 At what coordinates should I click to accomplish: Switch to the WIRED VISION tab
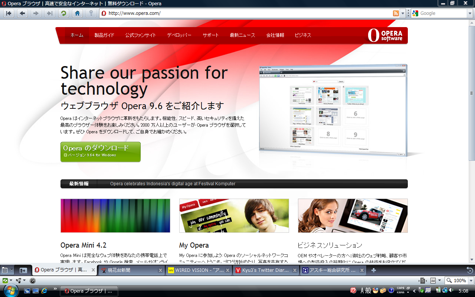199,270
